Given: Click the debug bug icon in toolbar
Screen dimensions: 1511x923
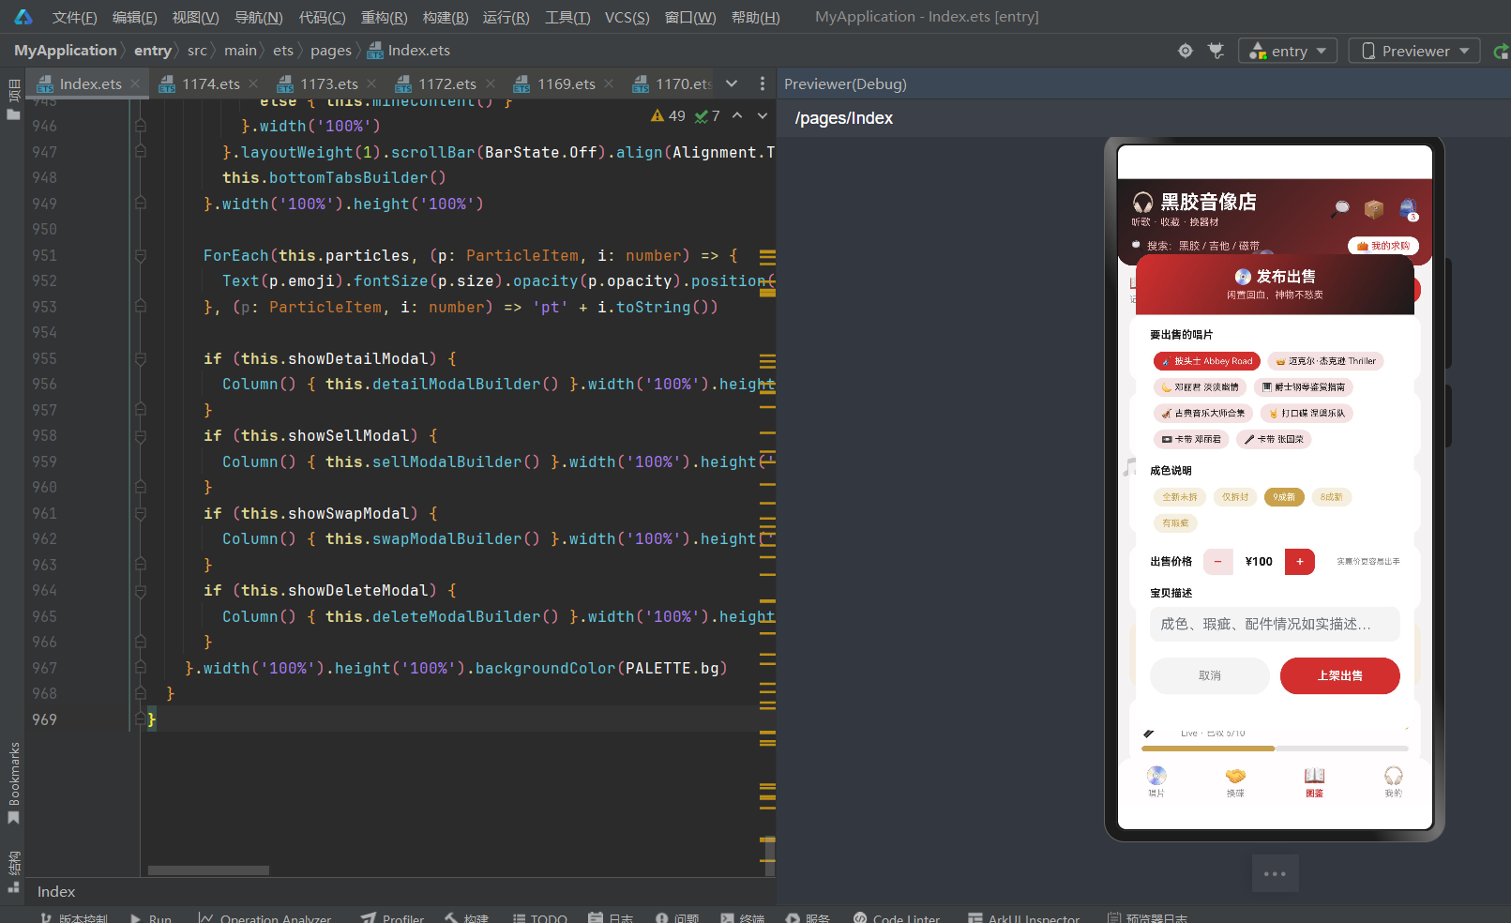Looking at the screenshot, I should pos(1216,51).
